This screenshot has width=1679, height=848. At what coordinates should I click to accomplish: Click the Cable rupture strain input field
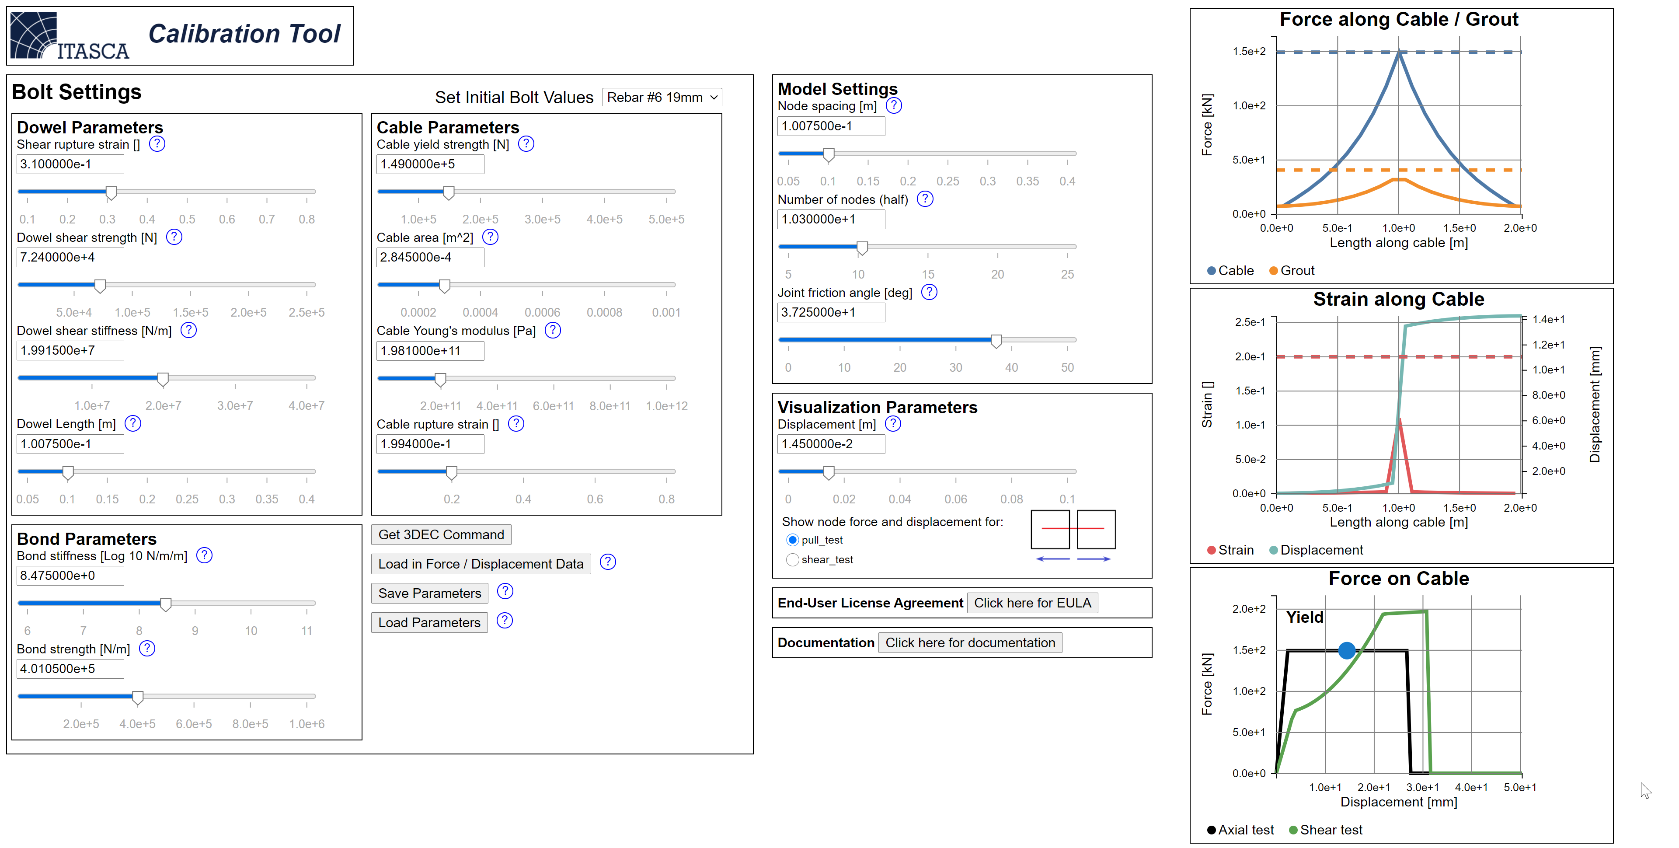coord(430,444)
